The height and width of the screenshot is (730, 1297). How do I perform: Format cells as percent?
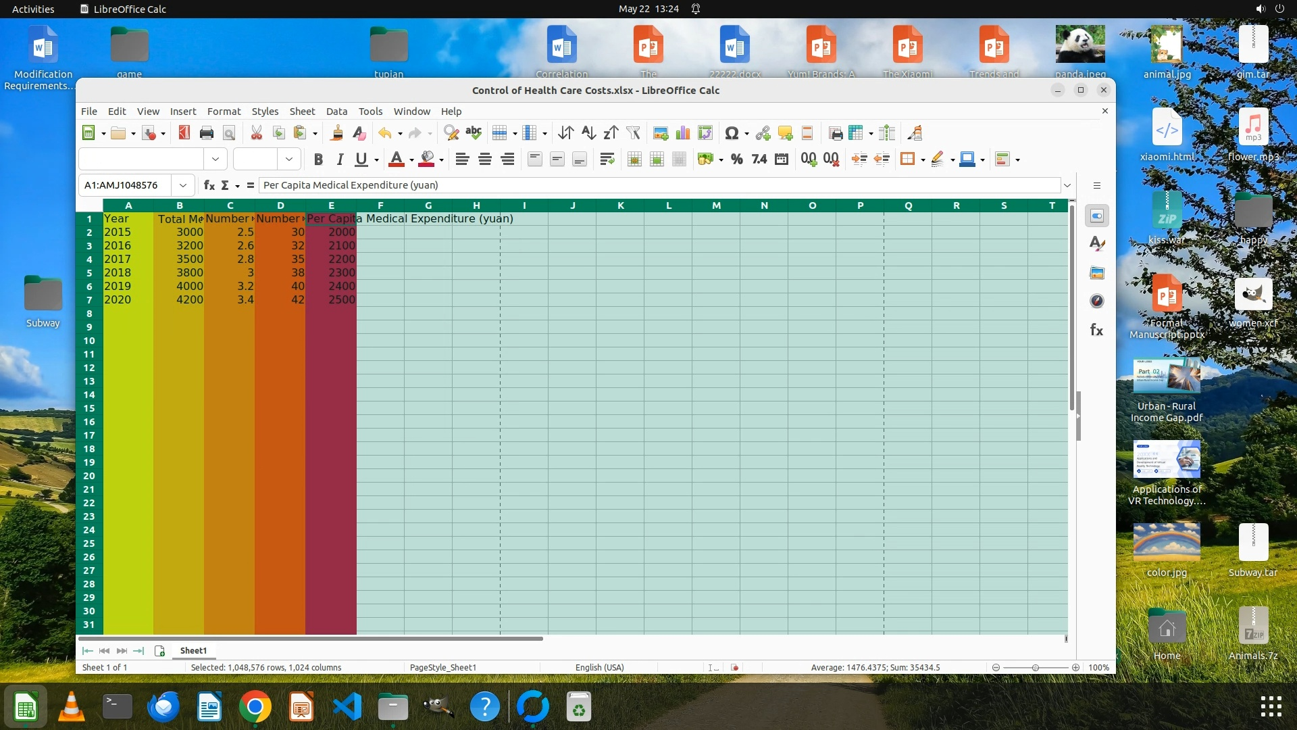pos(737,160)
